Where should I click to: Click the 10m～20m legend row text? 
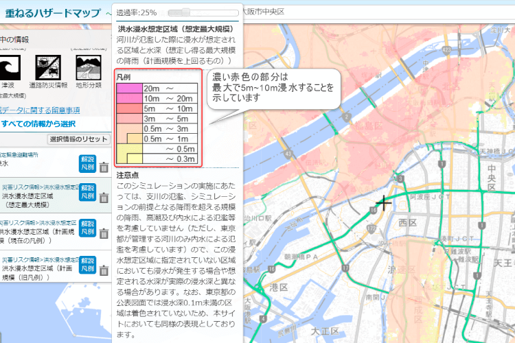(x=168, y=99)
